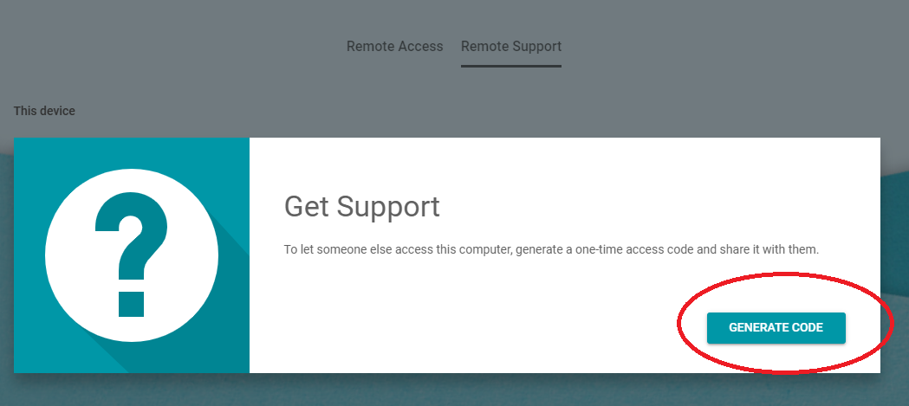
Task: Click the 'This device' section label
Action: click(x=45, y=111)
